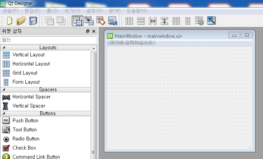This screenshot has height=159, width=263.
Task: Open the 폼(O) menu
Action: [x=52, y=11]
